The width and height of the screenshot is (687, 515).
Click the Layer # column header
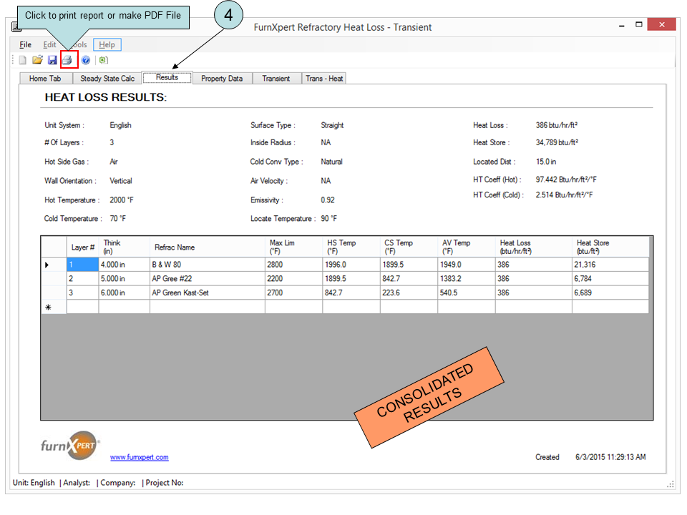(83, 247)
